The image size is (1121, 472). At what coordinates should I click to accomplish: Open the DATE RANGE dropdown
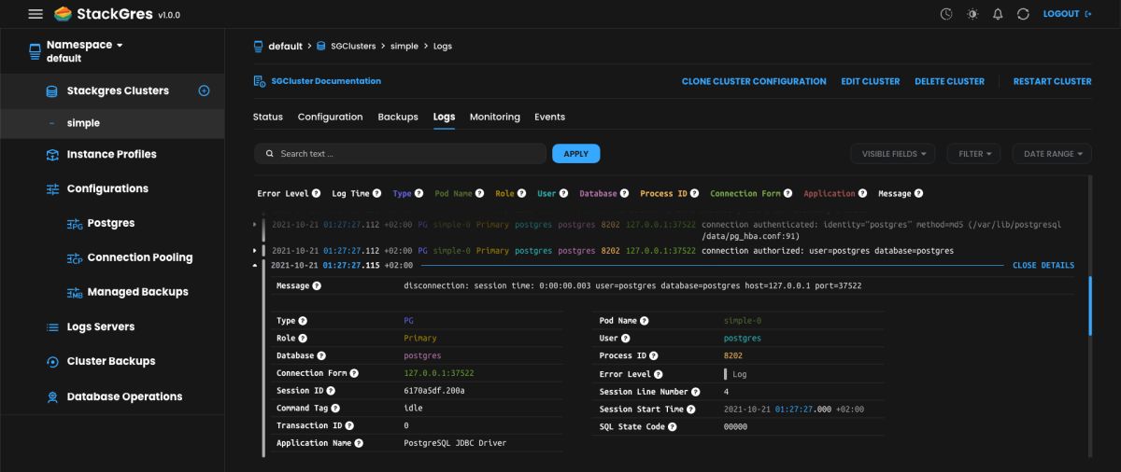point(1052,154)
